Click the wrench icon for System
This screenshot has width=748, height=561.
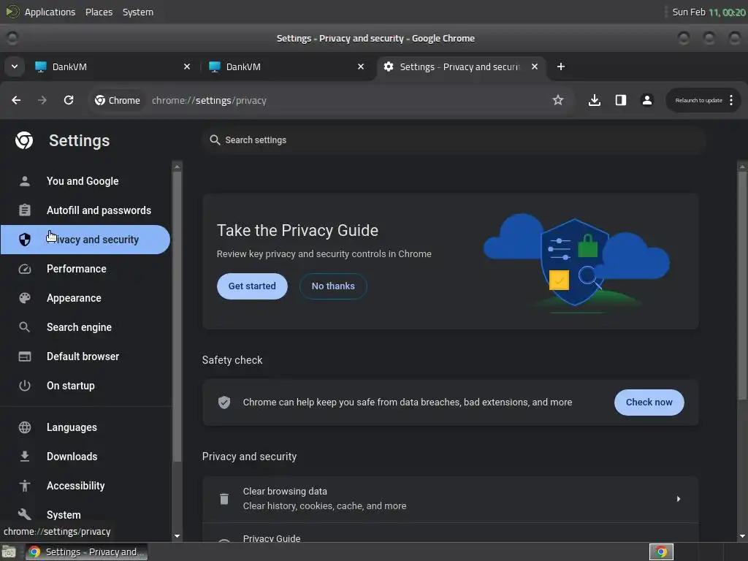pyautogui.click(x=25, y=514)
